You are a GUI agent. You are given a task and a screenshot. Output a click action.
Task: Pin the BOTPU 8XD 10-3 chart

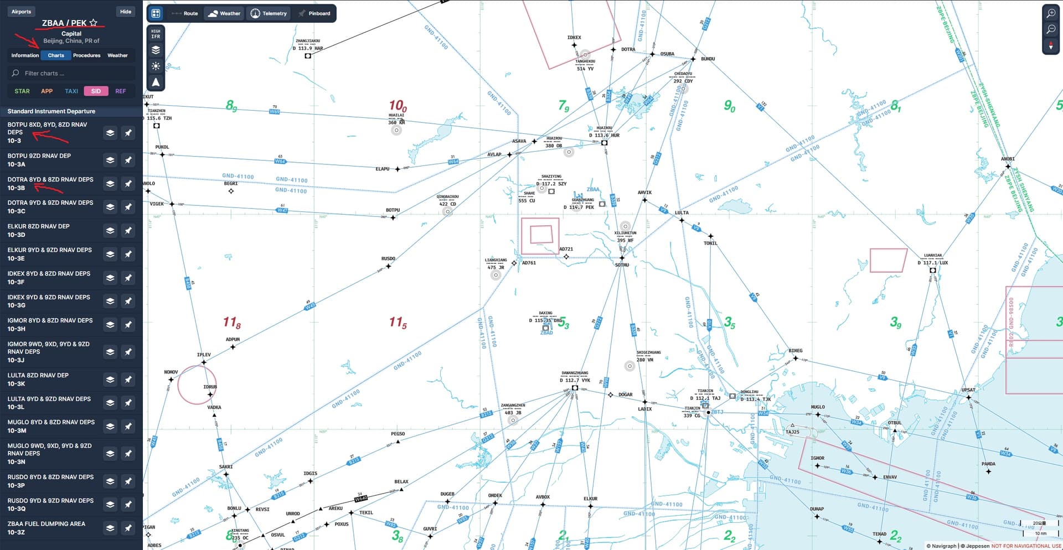click(128, 133)
